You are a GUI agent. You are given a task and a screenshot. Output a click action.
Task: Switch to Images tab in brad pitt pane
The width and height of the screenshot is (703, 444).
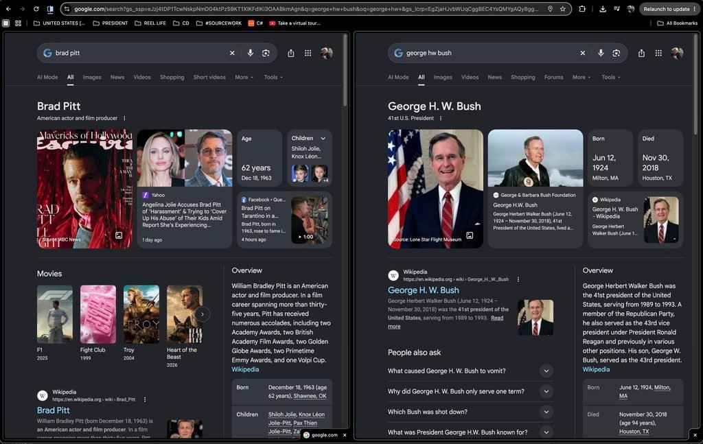click(92, 77)
